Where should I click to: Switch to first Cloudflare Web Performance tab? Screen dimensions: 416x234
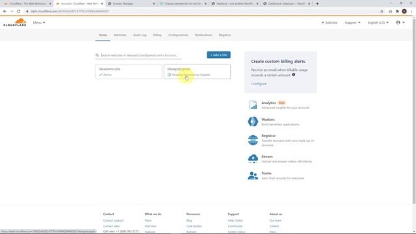tap(27, 4)
